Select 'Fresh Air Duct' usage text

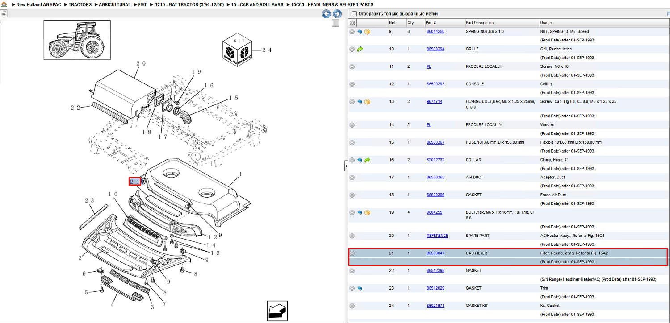coord(553,195)
